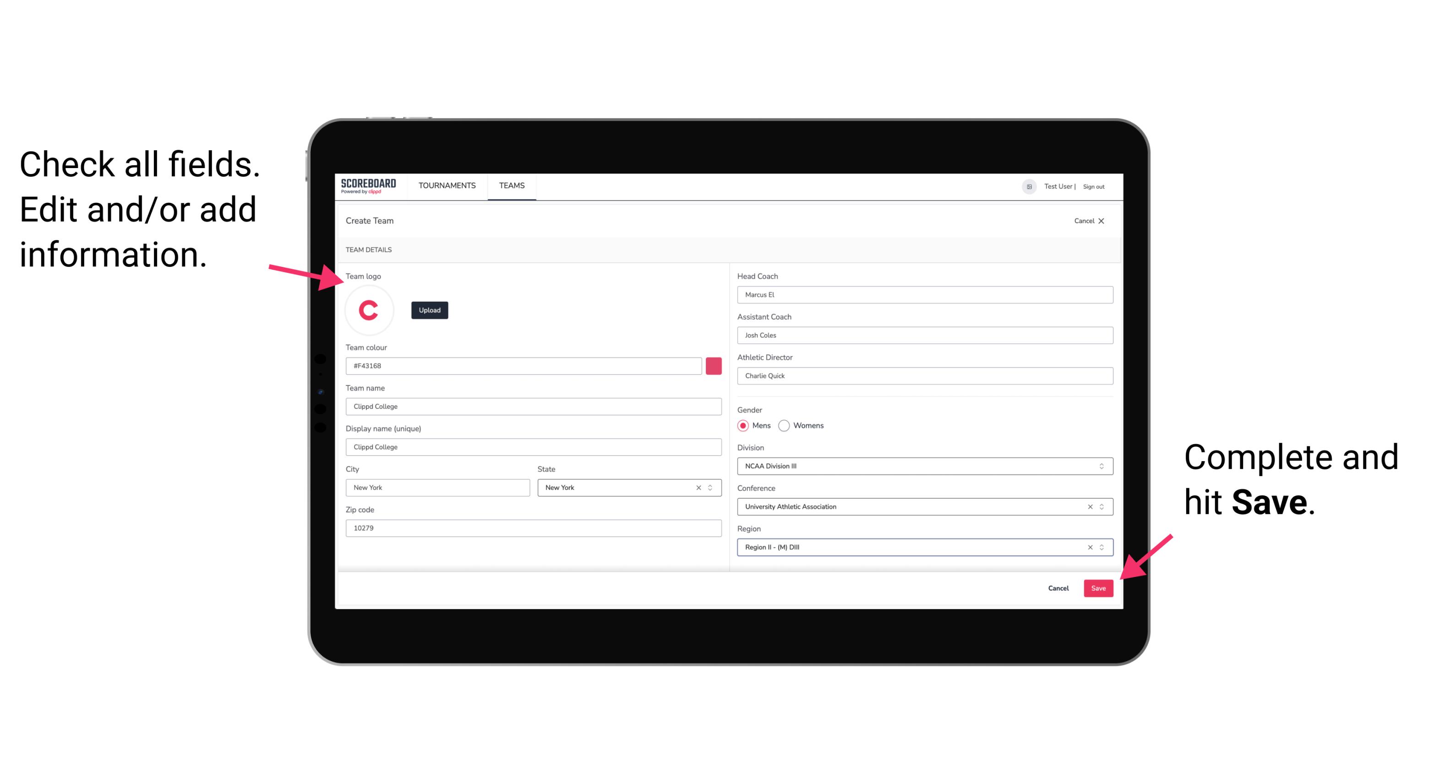
Task: Click the red team colour swatch
Action: point(714,365)
